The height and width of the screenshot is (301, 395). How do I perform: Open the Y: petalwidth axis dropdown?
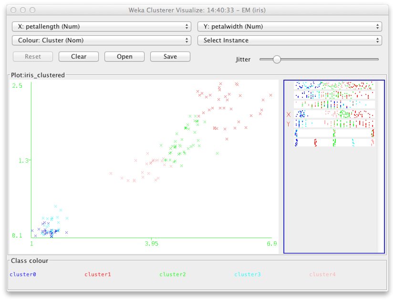[290, 26]
